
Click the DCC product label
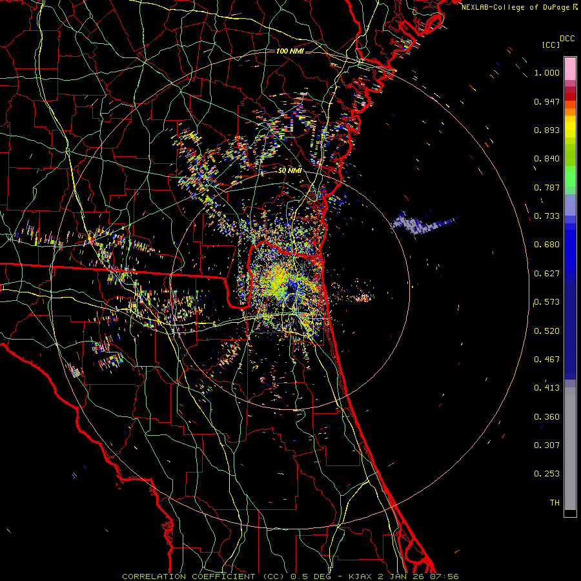[567, 38]
